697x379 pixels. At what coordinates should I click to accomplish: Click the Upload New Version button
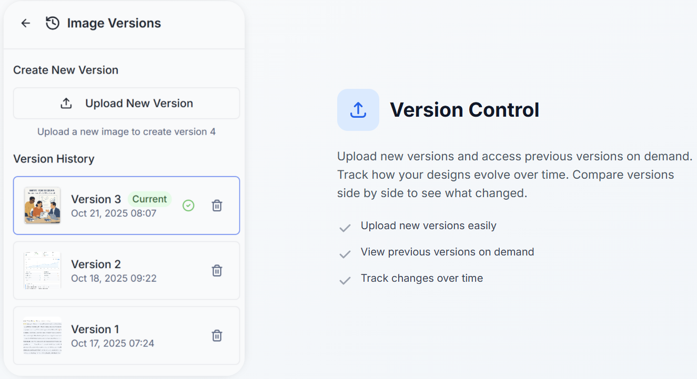[x=126, y=103]
